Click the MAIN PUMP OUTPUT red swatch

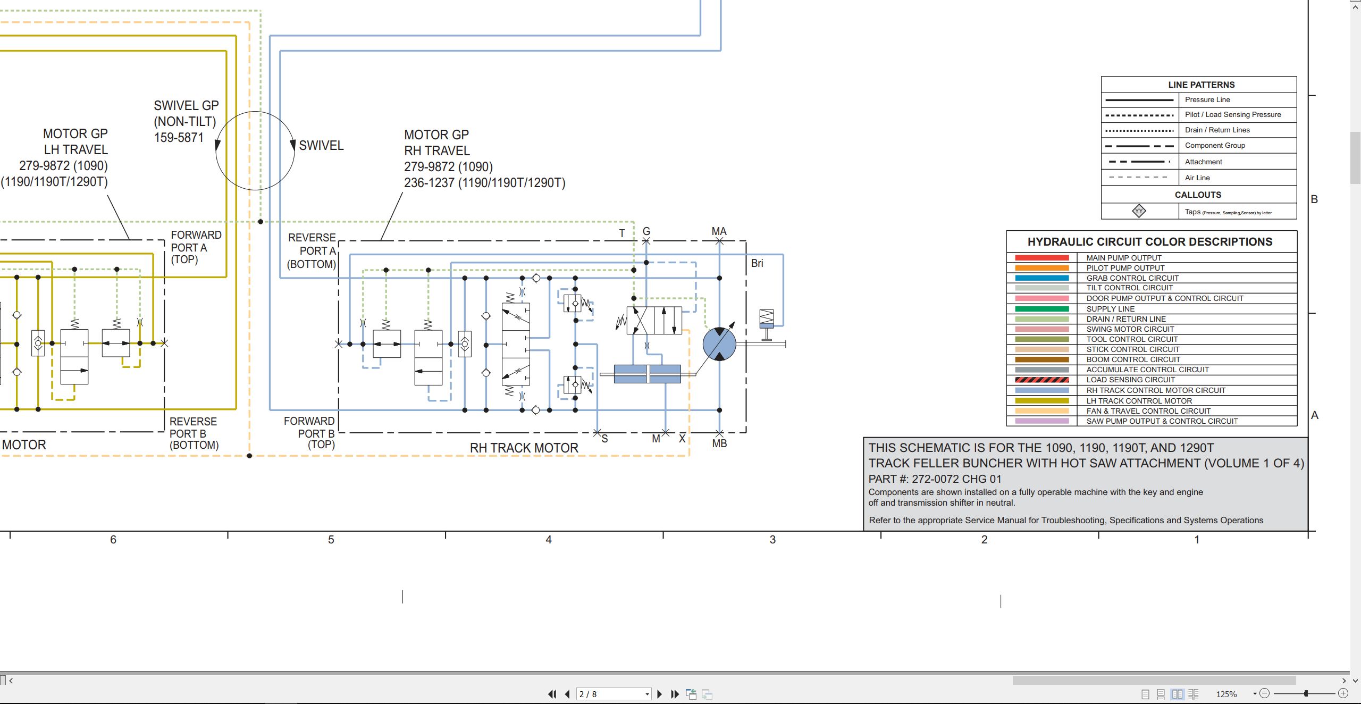click(x=1041, y=258)
